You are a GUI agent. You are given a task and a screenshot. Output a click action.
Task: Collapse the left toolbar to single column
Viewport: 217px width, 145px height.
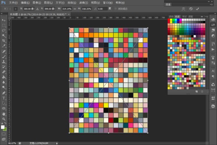click(1, 13)
